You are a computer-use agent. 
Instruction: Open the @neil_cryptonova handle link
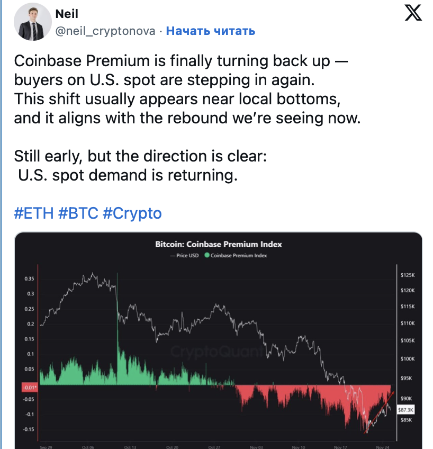tap(105, 31)
